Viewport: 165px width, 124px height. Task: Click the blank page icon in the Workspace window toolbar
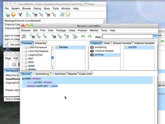click(8, 64)
